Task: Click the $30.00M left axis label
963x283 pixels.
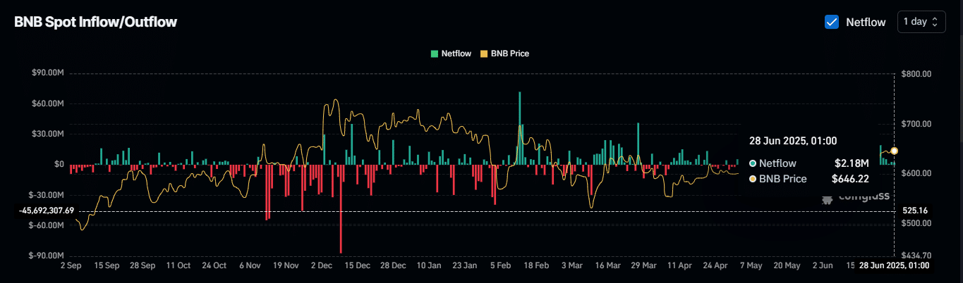Action: pyautogui.click(x=47, y=134)
